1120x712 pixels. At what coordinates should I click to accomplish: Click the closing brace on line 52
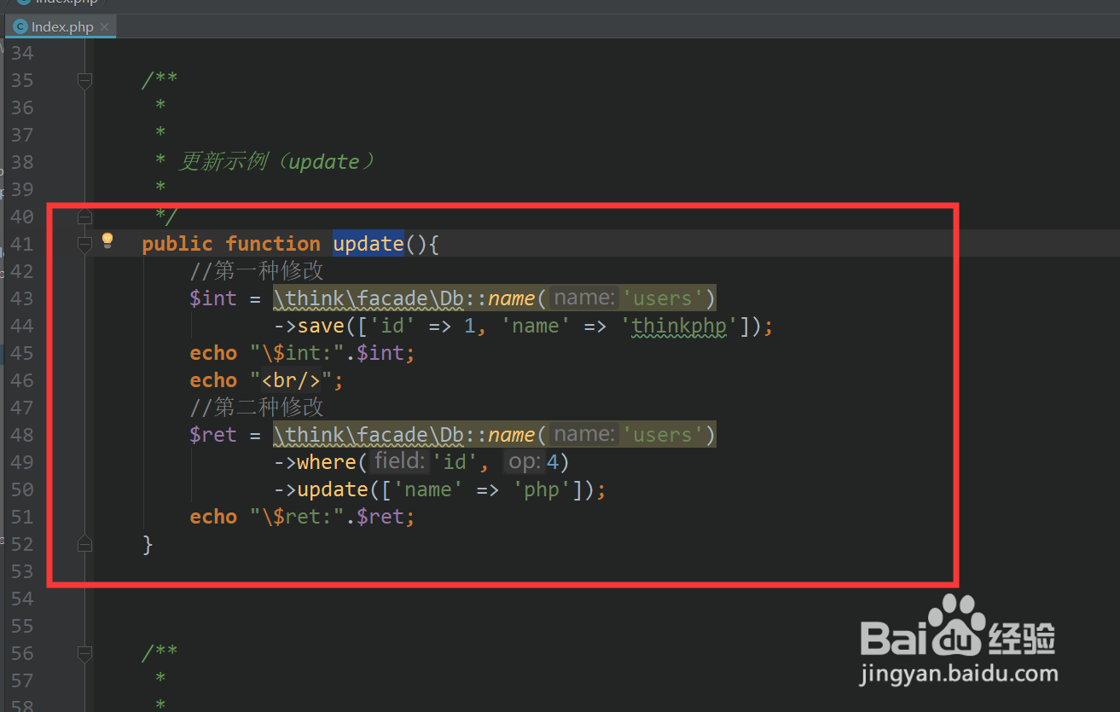coord(148,544)
